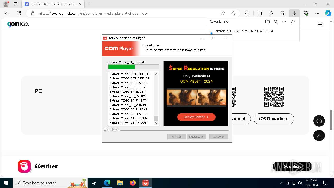
Task: Open notification center icon
Action: (325, 183)
